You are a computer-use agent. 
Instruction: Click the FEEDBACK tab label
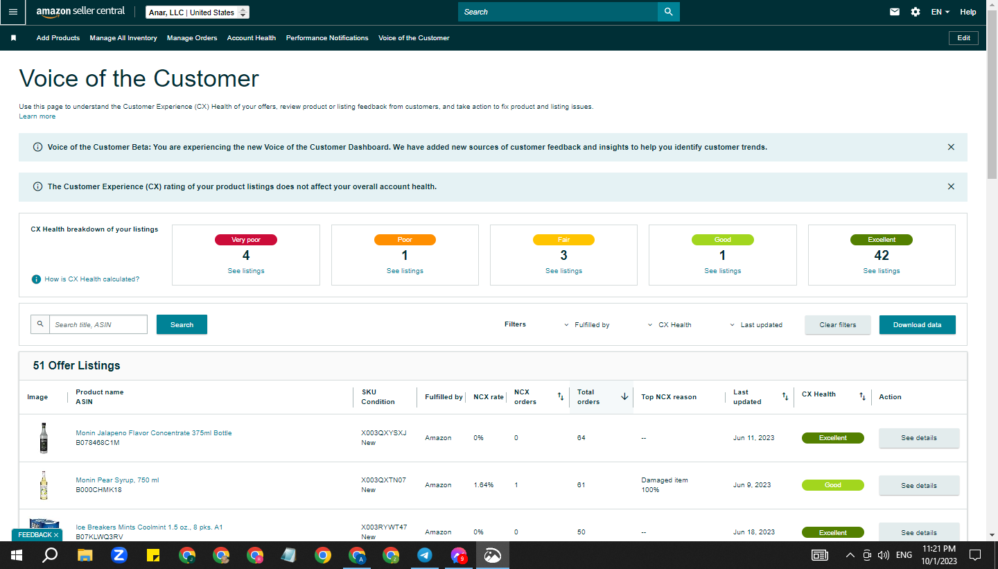[34, 535]
